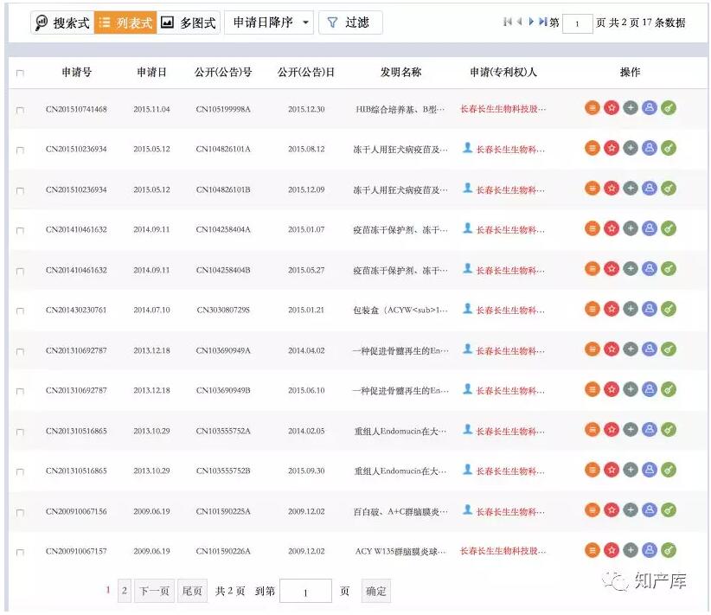The width and height of the screenshot is (711, 615).
Task: Check the box for the CN101590226A row
Action: coord(20,553)
